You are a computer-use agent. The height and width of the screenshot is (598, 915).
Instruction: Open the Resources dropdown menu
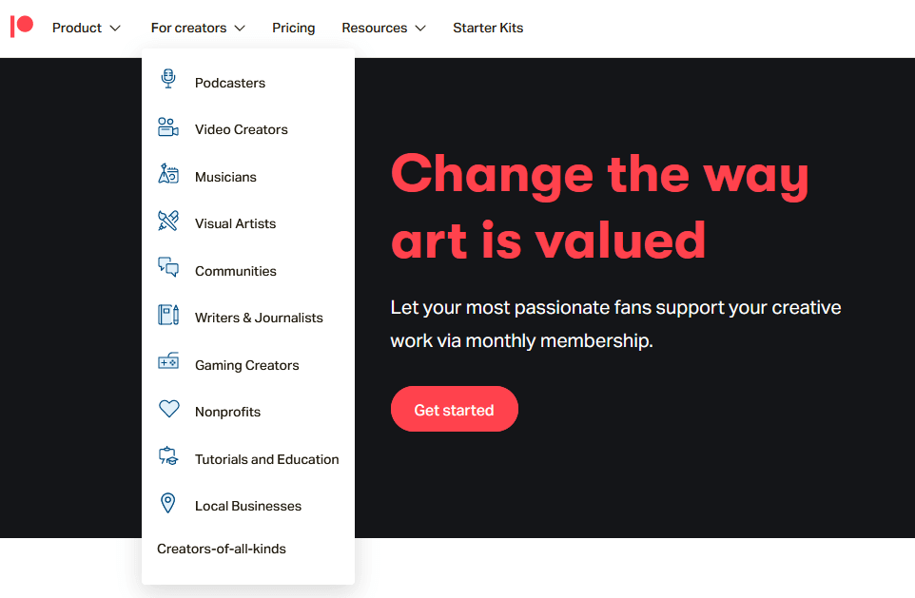(x=383, y=28)
